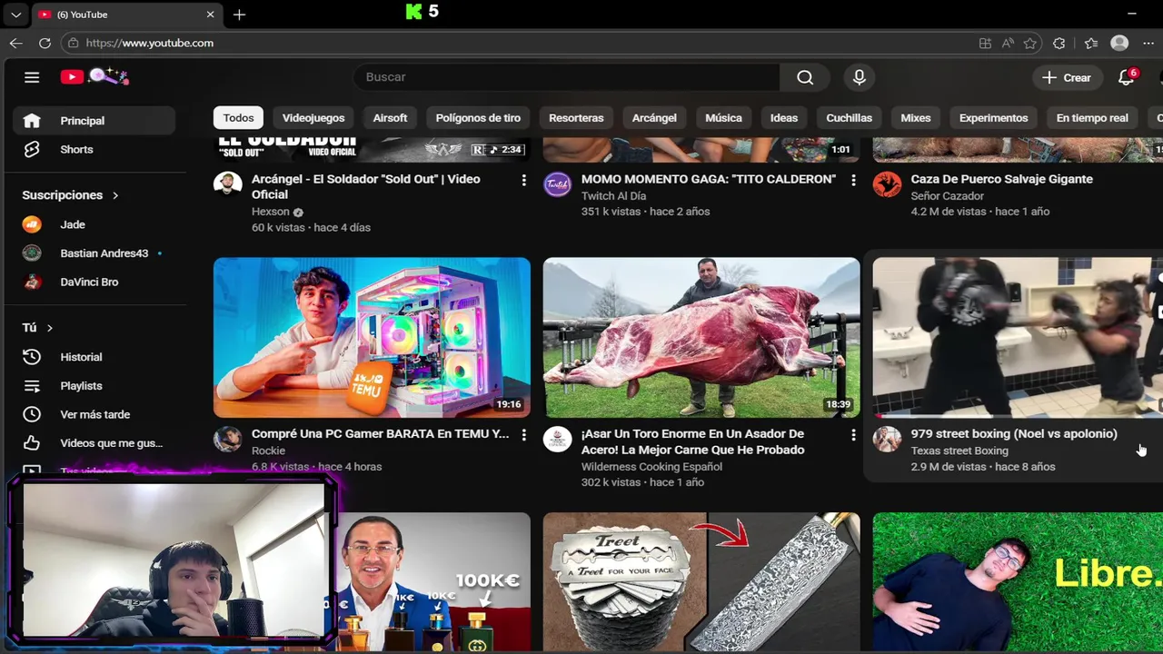Open Shorts in sidebar
The width and height of the screenshot is (1163, 654).
(94, 149)
